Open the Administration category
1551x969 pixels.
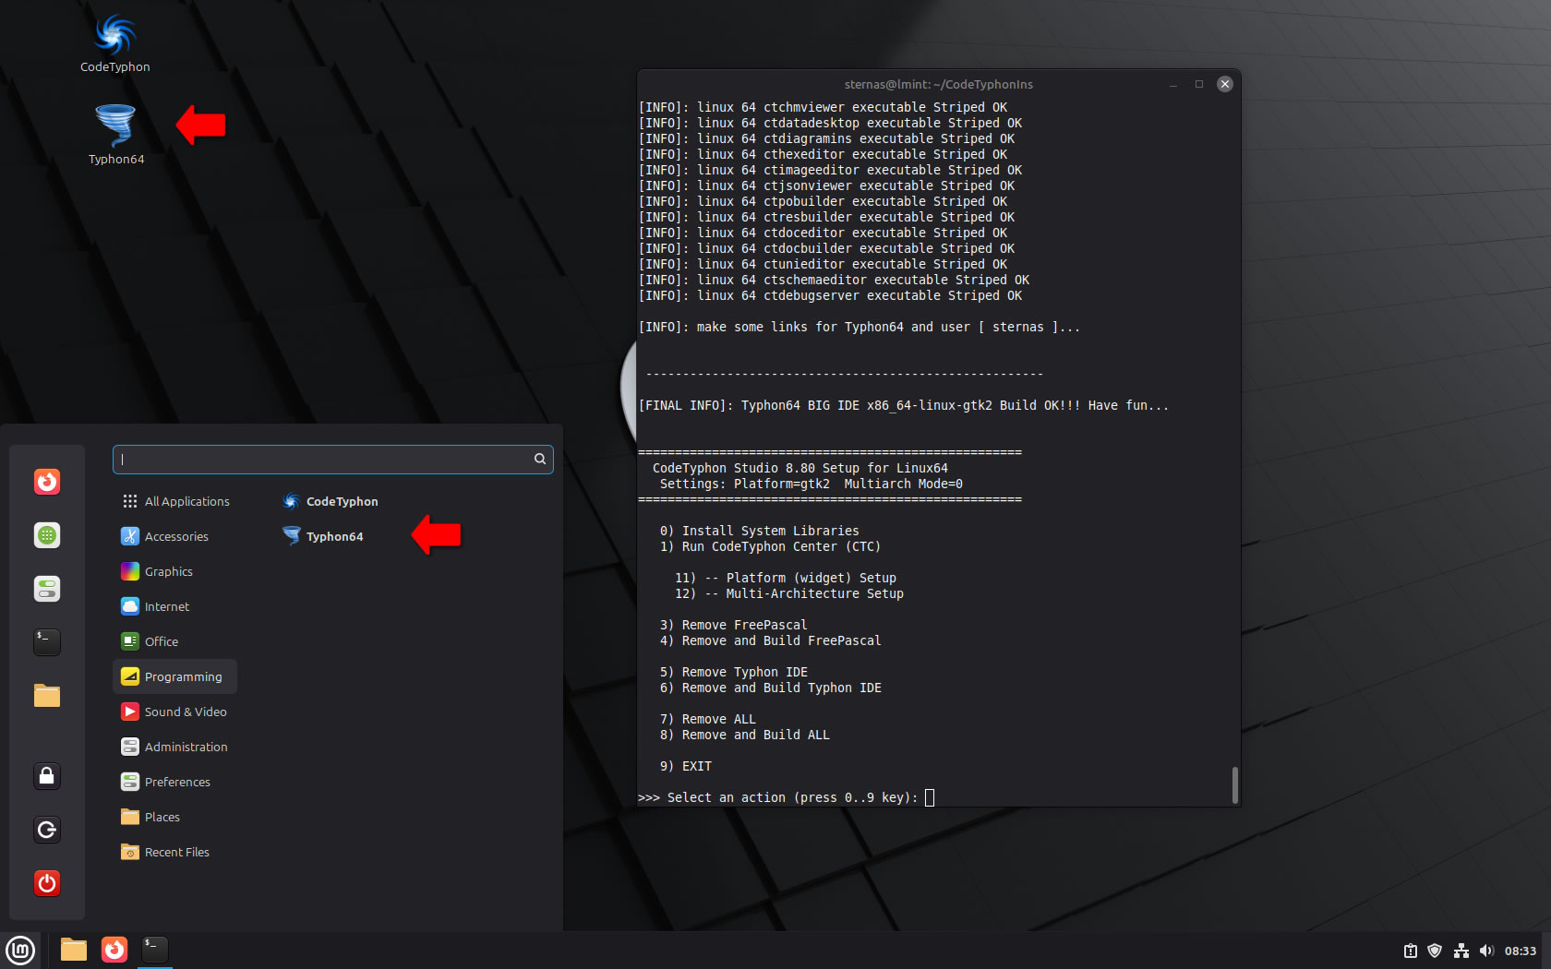coord(175,747)
